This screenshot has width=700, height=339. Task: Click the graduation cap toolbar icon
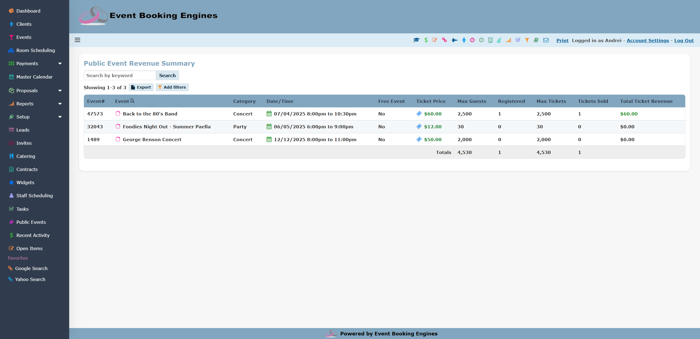(416, 40)
